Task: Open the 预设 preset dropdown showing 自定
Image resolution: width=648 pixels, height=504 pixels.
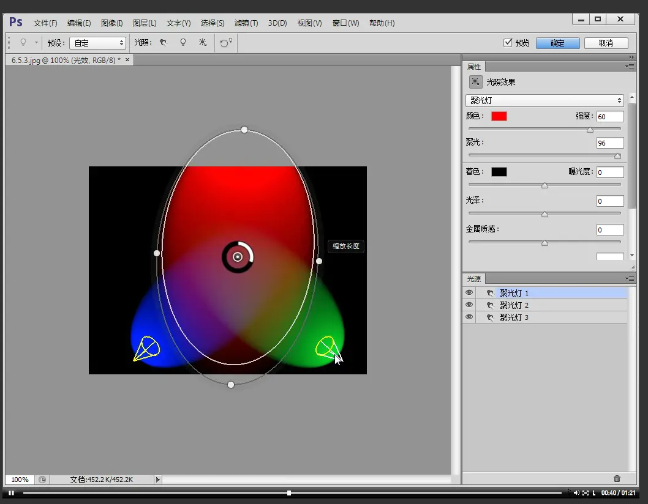Action: point(97,43)
